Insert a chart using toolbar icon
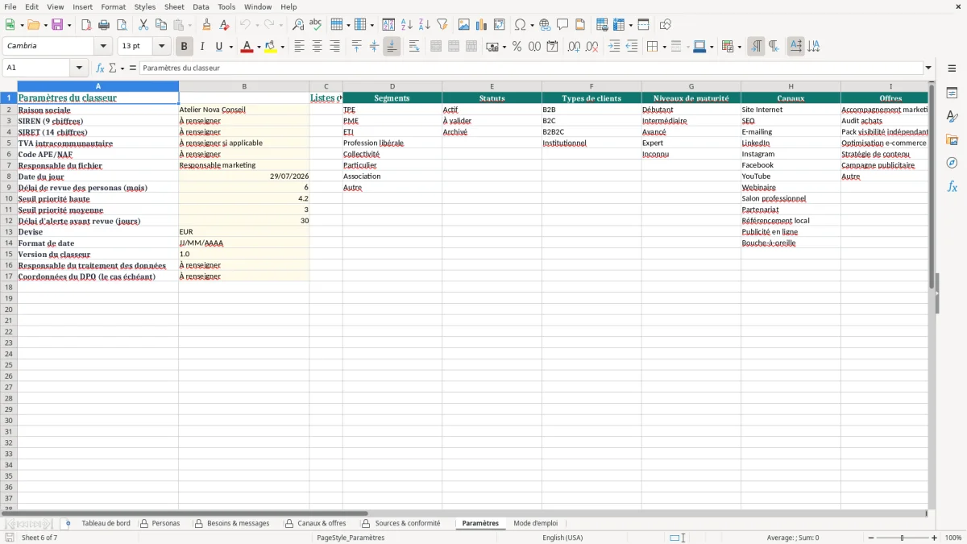 coord(482,25)
